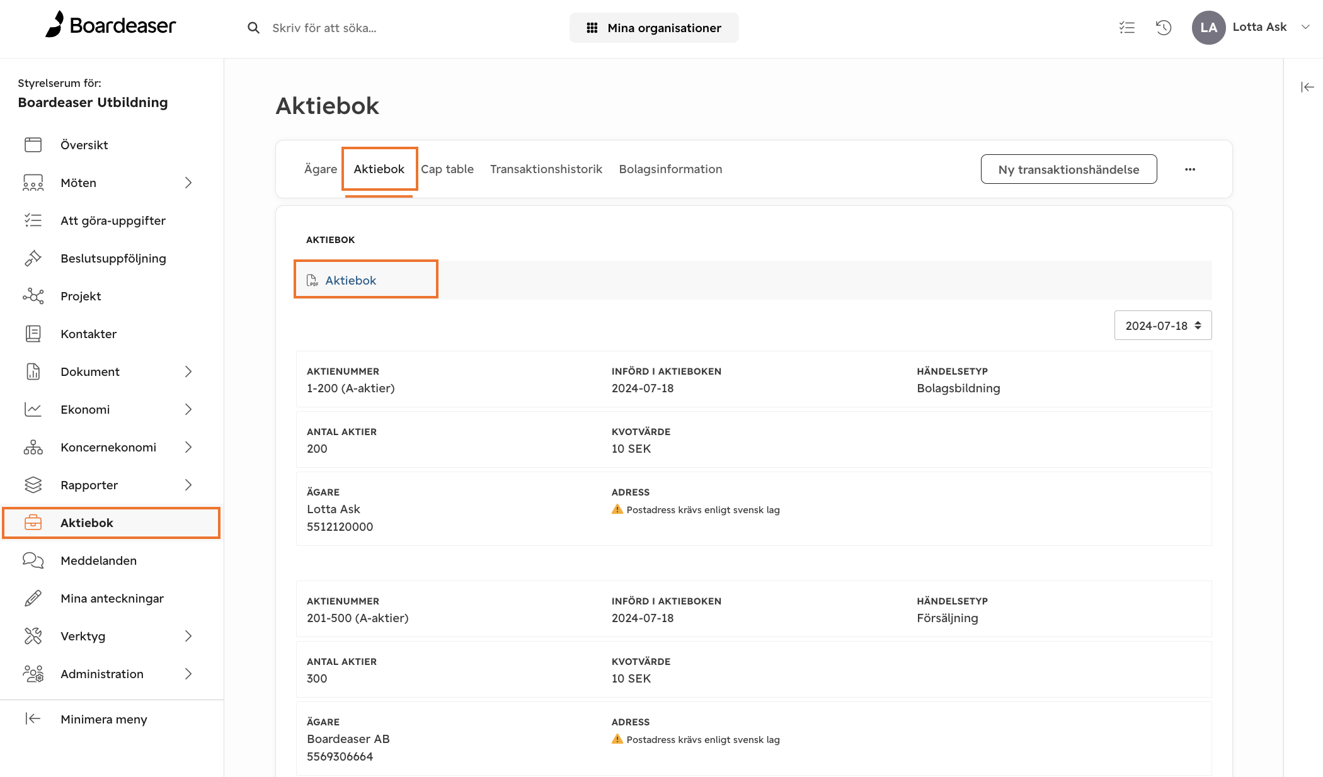The height and width of the screenshot is (777, 1323).
Task: Open Mina organisationer
Action: click(x=654, y=28)
